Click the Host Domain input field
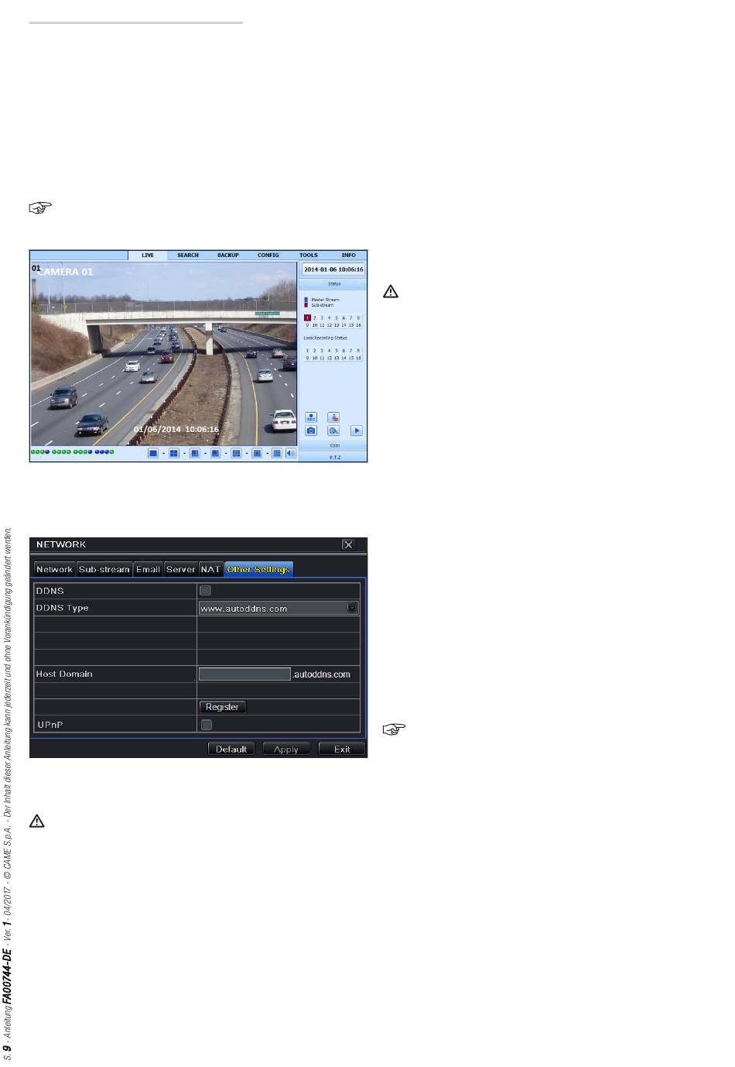735x1067 pixels. point(244,674)
